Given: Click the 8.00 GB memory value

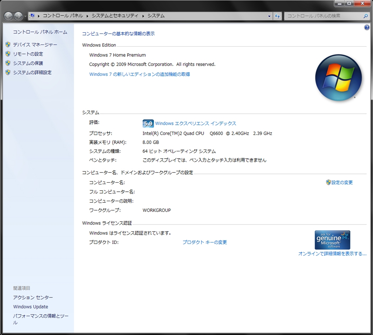Looking at the screenshot, I should click(x=151, y=143).
